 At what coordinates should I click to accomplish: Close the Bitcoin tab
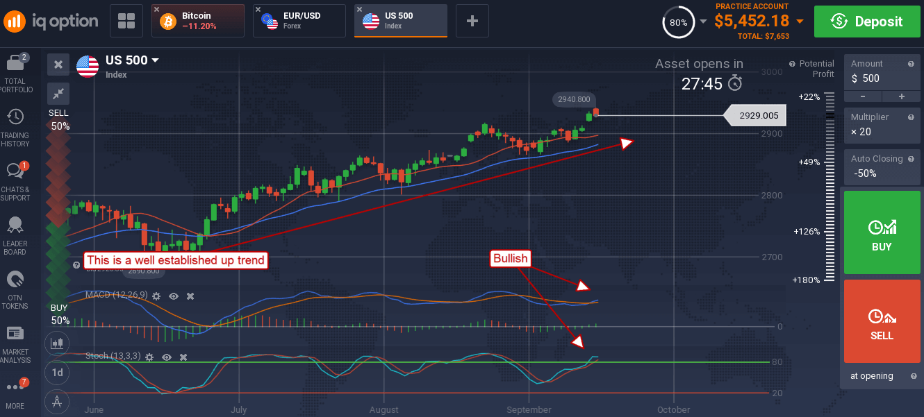(x=157, y=9)
